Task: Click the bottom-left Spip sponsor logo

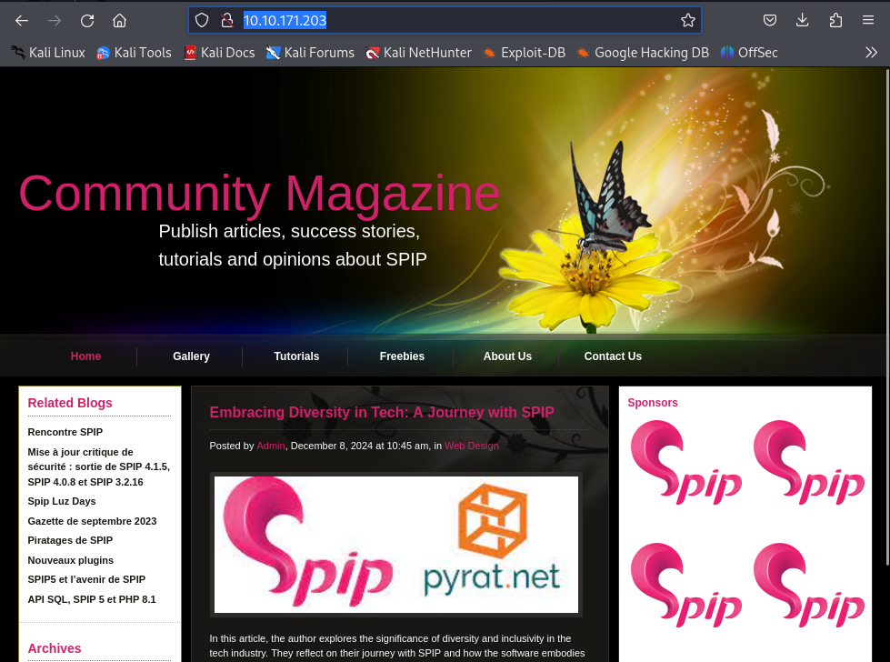Action: coord(686,586)
